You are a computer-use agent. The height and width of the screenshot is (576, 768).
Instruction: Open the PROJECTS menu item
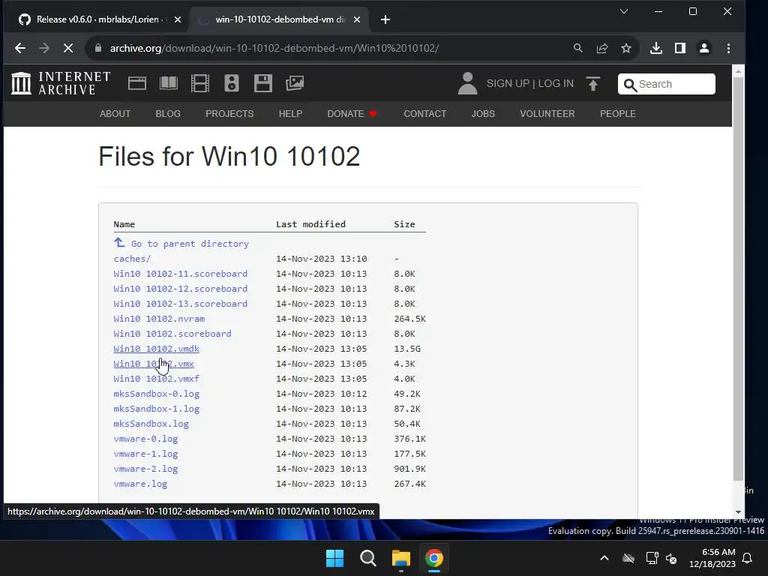(x=229, y=114)
